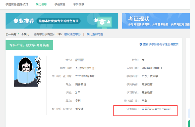Click the 广东开放大学 school name value
This screenshot has height=127, width=195.
pyautogui.click(x=150, y=76)
